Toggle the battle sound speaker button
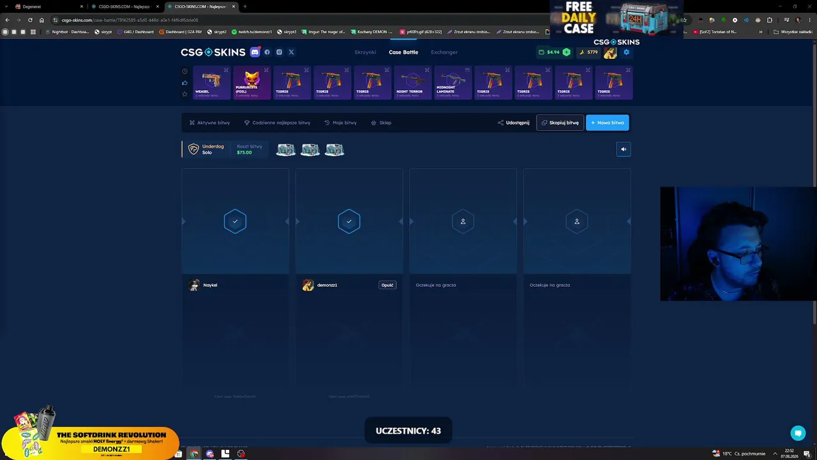817x460 pixels. [x=624, y=149]
